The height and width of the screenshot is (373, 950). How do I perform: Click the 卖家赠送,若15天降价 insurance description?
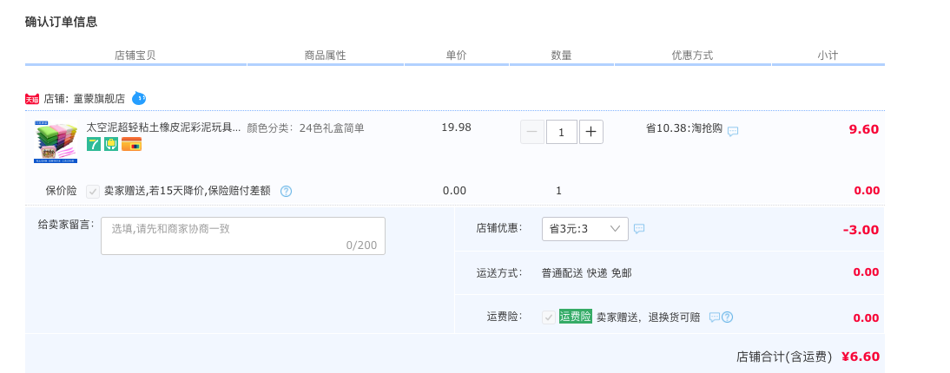188,191
